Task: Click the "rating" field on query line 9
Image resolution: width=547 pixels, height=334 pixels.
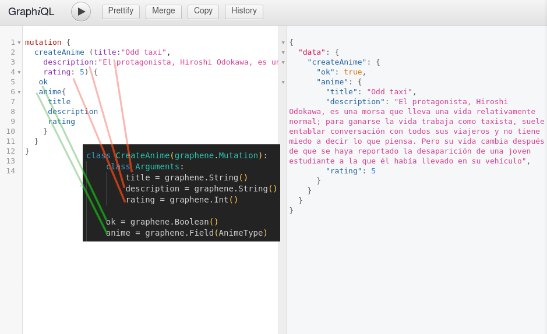Action: click(61, 122)
